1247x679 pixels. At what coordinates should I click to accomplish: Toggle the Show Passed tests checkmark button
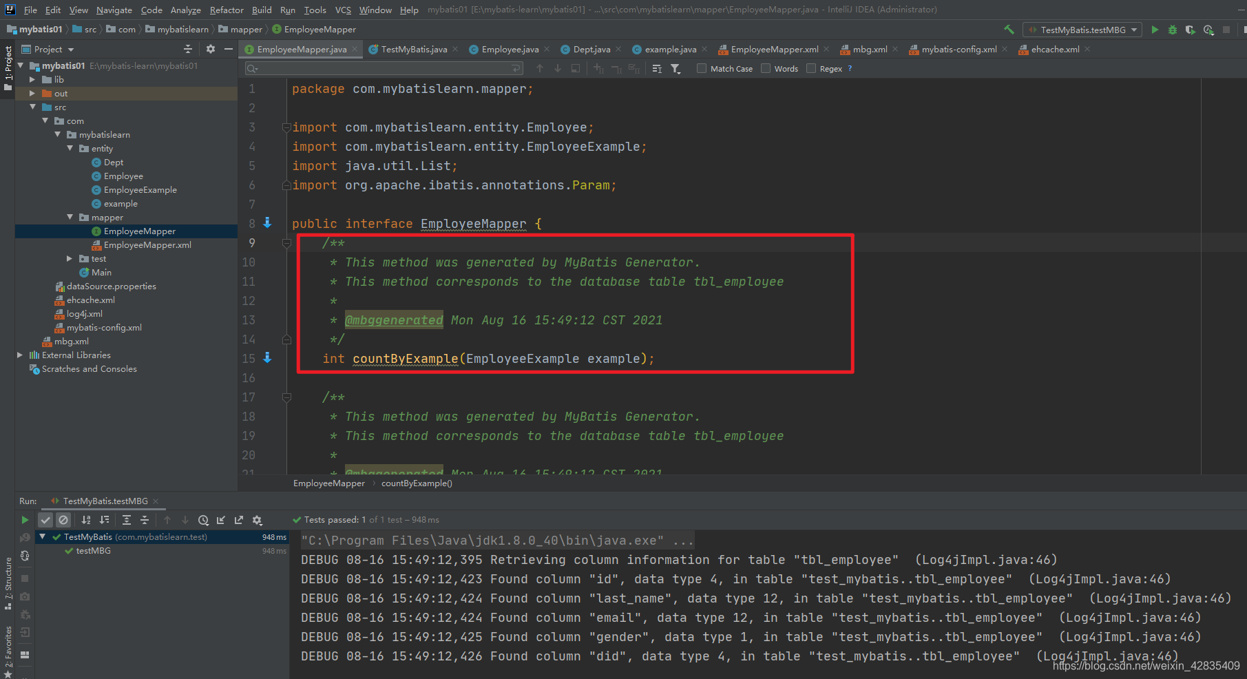coord(45,520)
